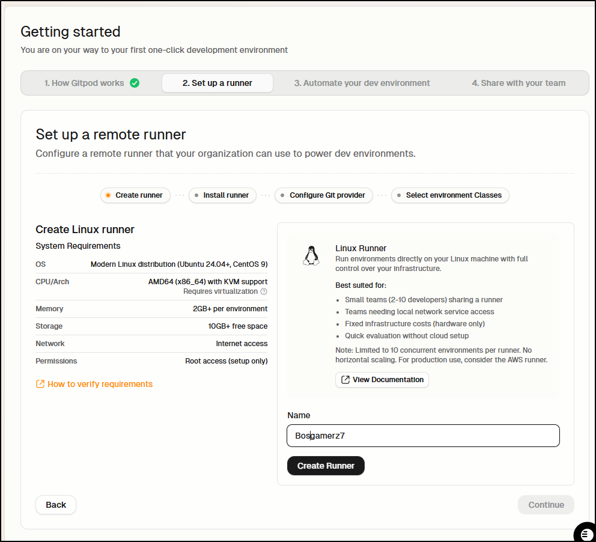This screenshot has width=596, height=542.
Task: Jump to Configure Git provider step
Action: click(323, 195)
